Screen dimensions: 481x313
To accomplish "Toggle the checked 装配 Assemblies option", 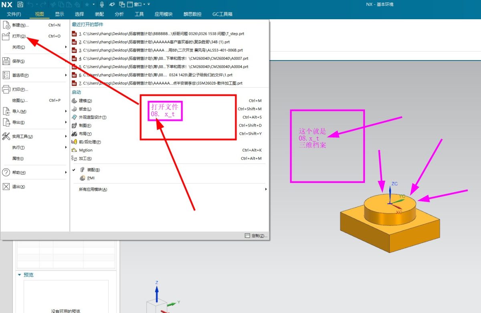I will click(x=93, y=170).
